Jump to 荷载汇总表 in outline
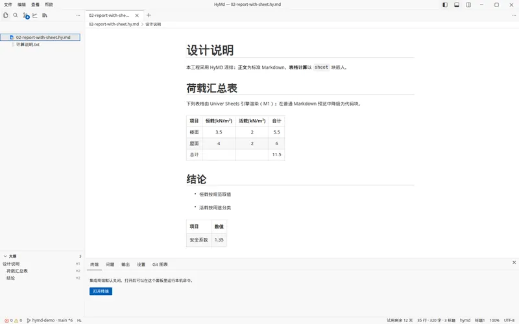The width and height of the screenshot is (519, 324). coord(18,271)
